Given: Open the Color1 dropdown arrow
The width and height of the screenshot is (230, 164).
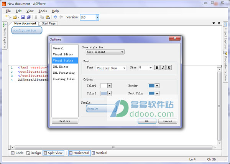Looking at the screenshot, I should pos(110,86).
